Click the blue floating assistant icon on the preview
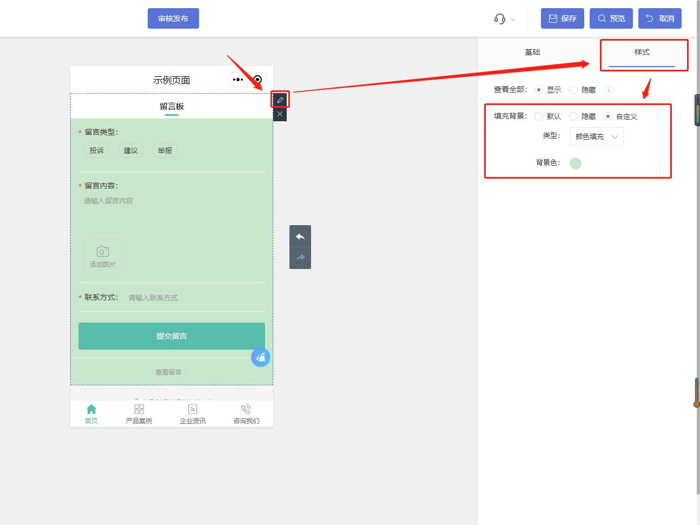This screenshot has height=525, width=700. (x=261, y=357)
